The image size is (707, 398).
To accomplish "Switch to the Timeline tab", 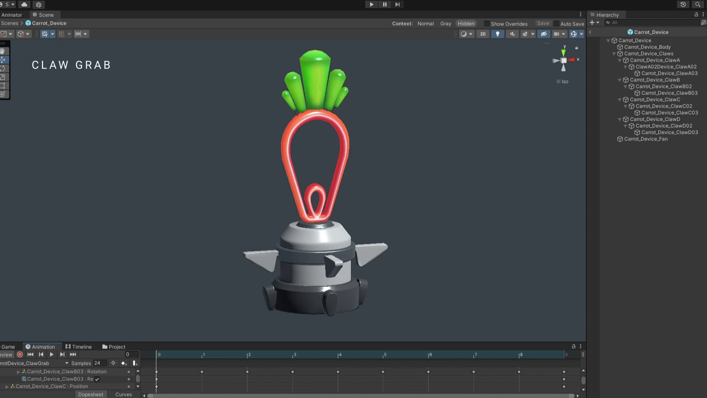I will [x=78, y=347].
